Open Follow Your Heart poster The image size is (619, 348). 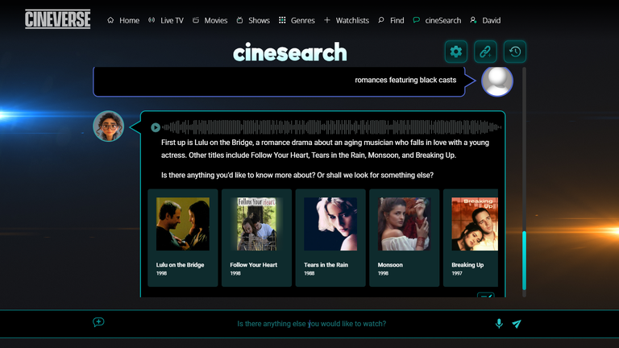click(256, 224)
